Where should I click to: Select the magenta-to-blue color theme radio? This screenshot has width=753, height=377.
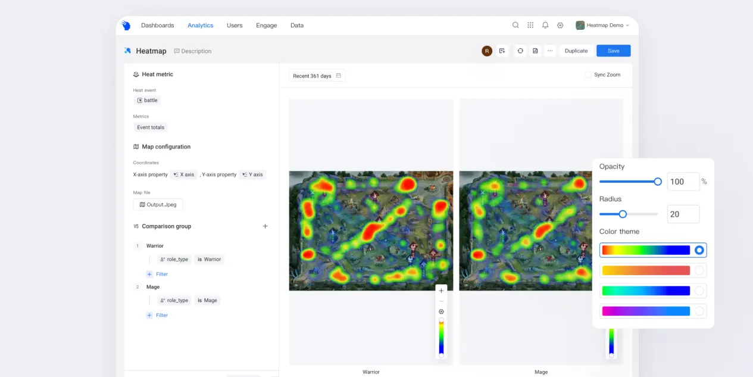click(699, 311)
